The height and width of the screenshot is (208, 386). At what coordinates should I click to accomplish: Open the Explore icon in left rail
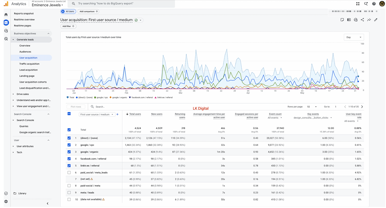[6, 31]
